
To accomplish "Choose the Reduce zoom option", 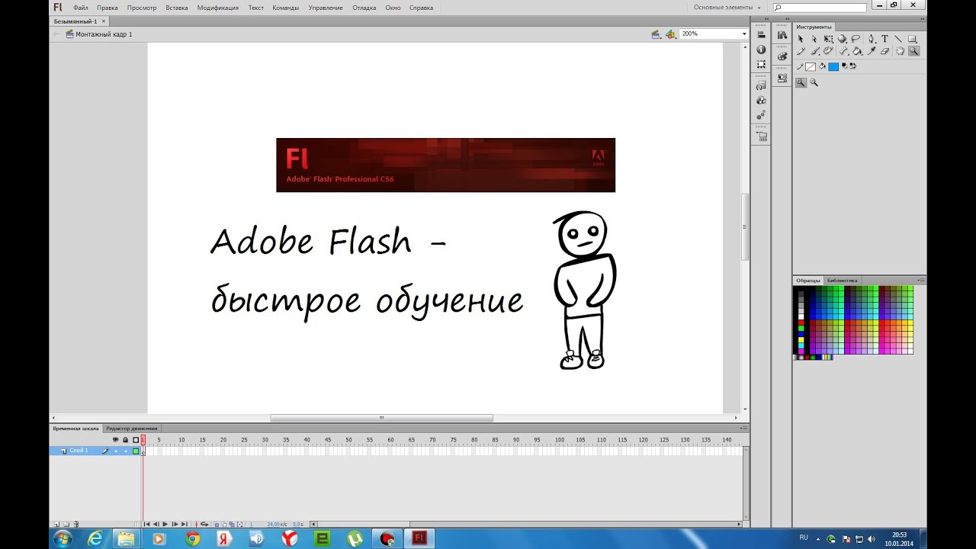I will coord(814,82).
